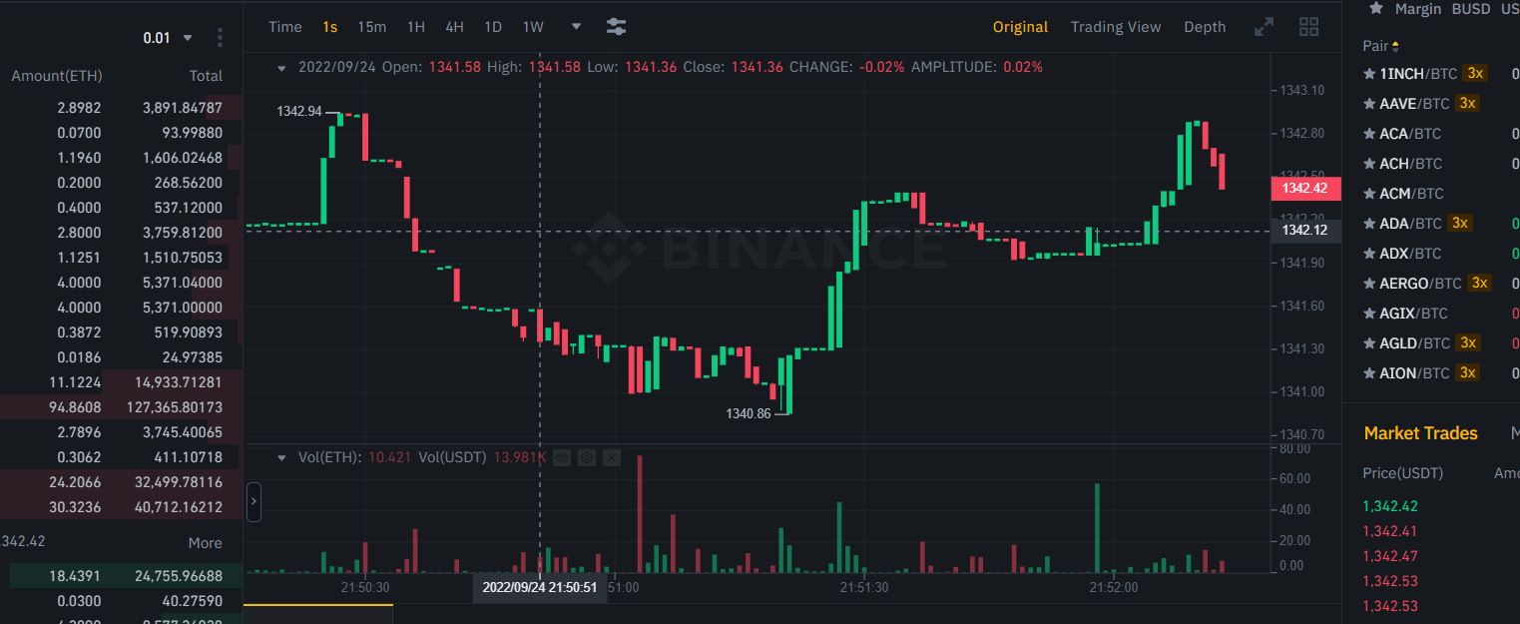1520x624 pixels.
Task: Expand the side panel chevron arrow
Action: (x=253, y=501)
